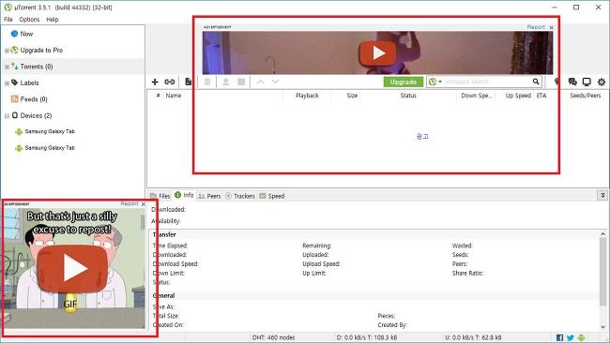Click the Start torrent download icon
This screenshot has width=610, height=343.
pyautogui.click(x=225, y=82)
